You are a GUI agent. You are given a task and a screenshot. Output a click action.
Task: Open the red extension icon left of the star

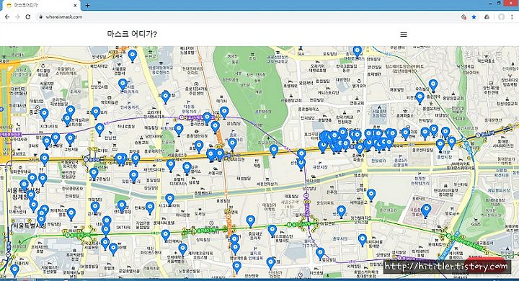pyautogui.click(x=463, y=17)
